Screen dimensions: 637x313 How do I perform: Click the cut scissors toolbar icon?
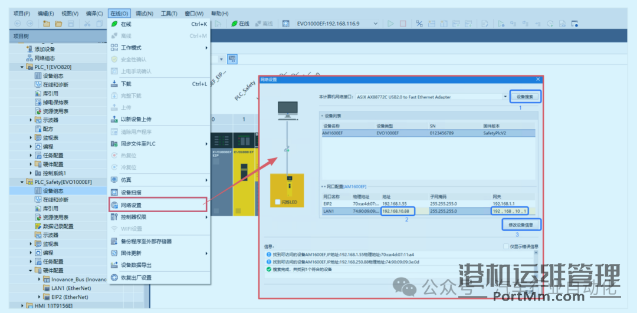87,24
